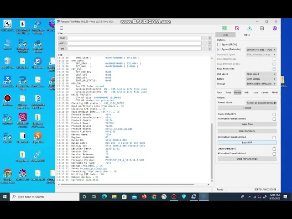Screen dimensions: 292x219
Task: Open the USB Speed dropdown
Action: pos(261,74)
